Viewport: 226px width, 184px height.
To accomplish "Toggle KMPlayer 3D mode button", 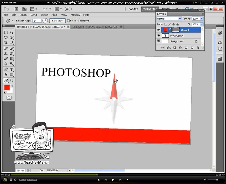I will 5,179.
